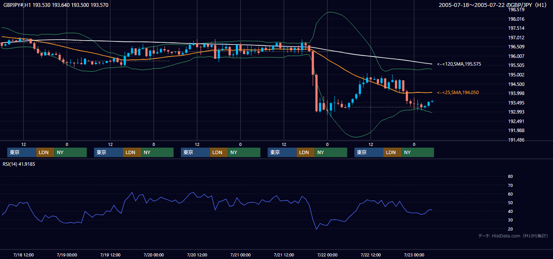Click the 7/18 12:00 date label
Screen dimensions: 553x259
coord(23,255)
